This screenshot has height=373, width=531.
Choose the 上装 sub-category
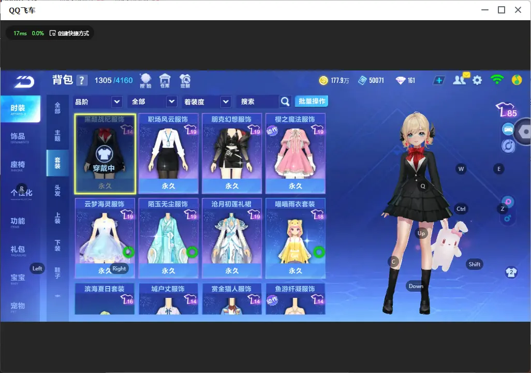pos(57,218)
